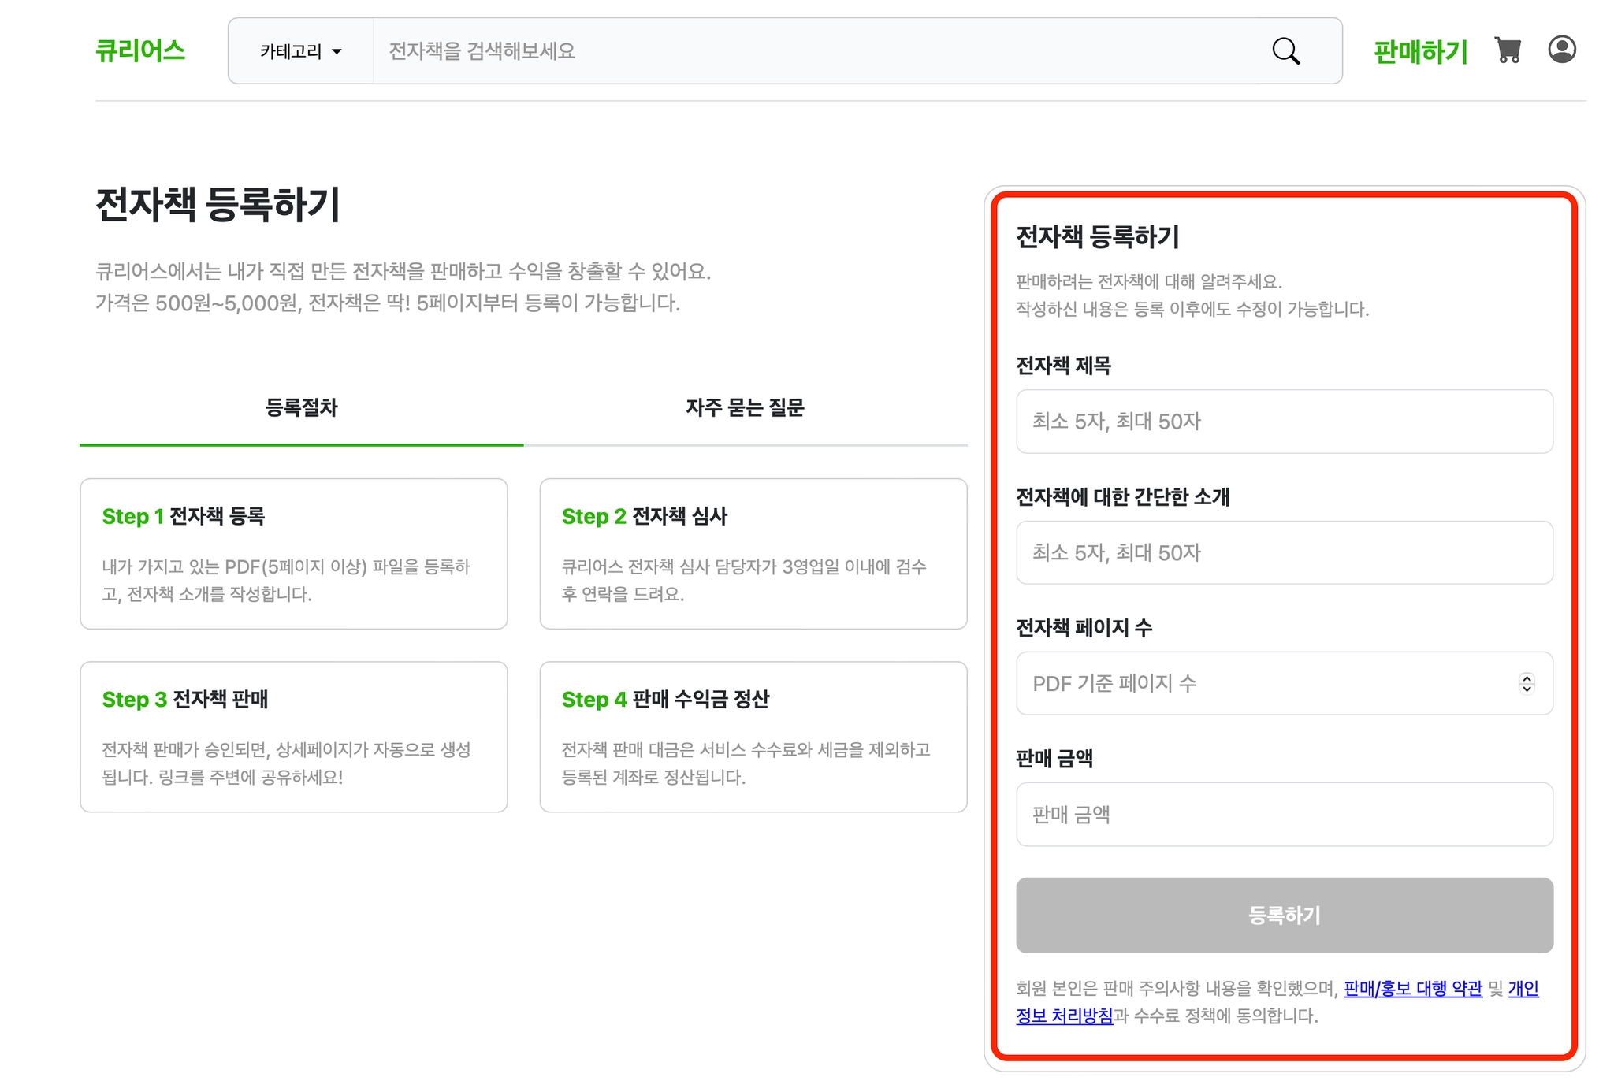The image size is (1614, 1092).
Task: Select the Step 1 전자책 등록 card
Action: [293, 553]
